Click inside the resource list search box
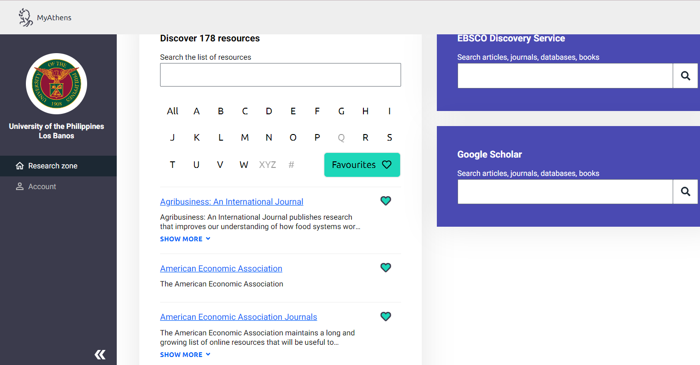 (x=280, y=74)
